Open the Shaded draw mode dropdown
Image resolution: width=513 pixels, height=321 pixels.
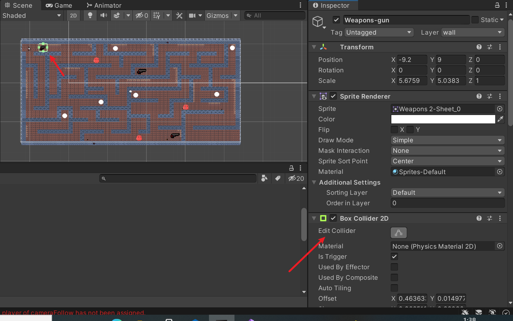pos(31,15)
